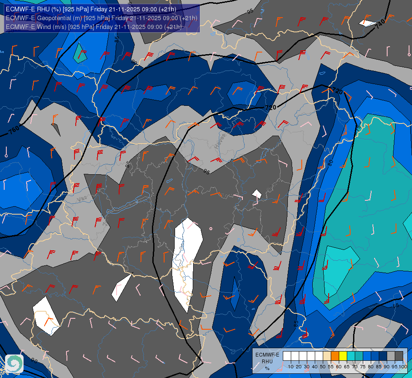412x378 pixels.
Task: Select the ECMWF-E Geopotential layer title
Action: click(101, 18)
